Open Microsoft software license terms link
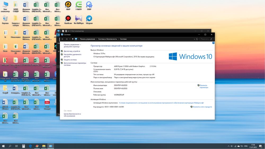Viewport: 265px width, 149px height. (x=161, y=103)
